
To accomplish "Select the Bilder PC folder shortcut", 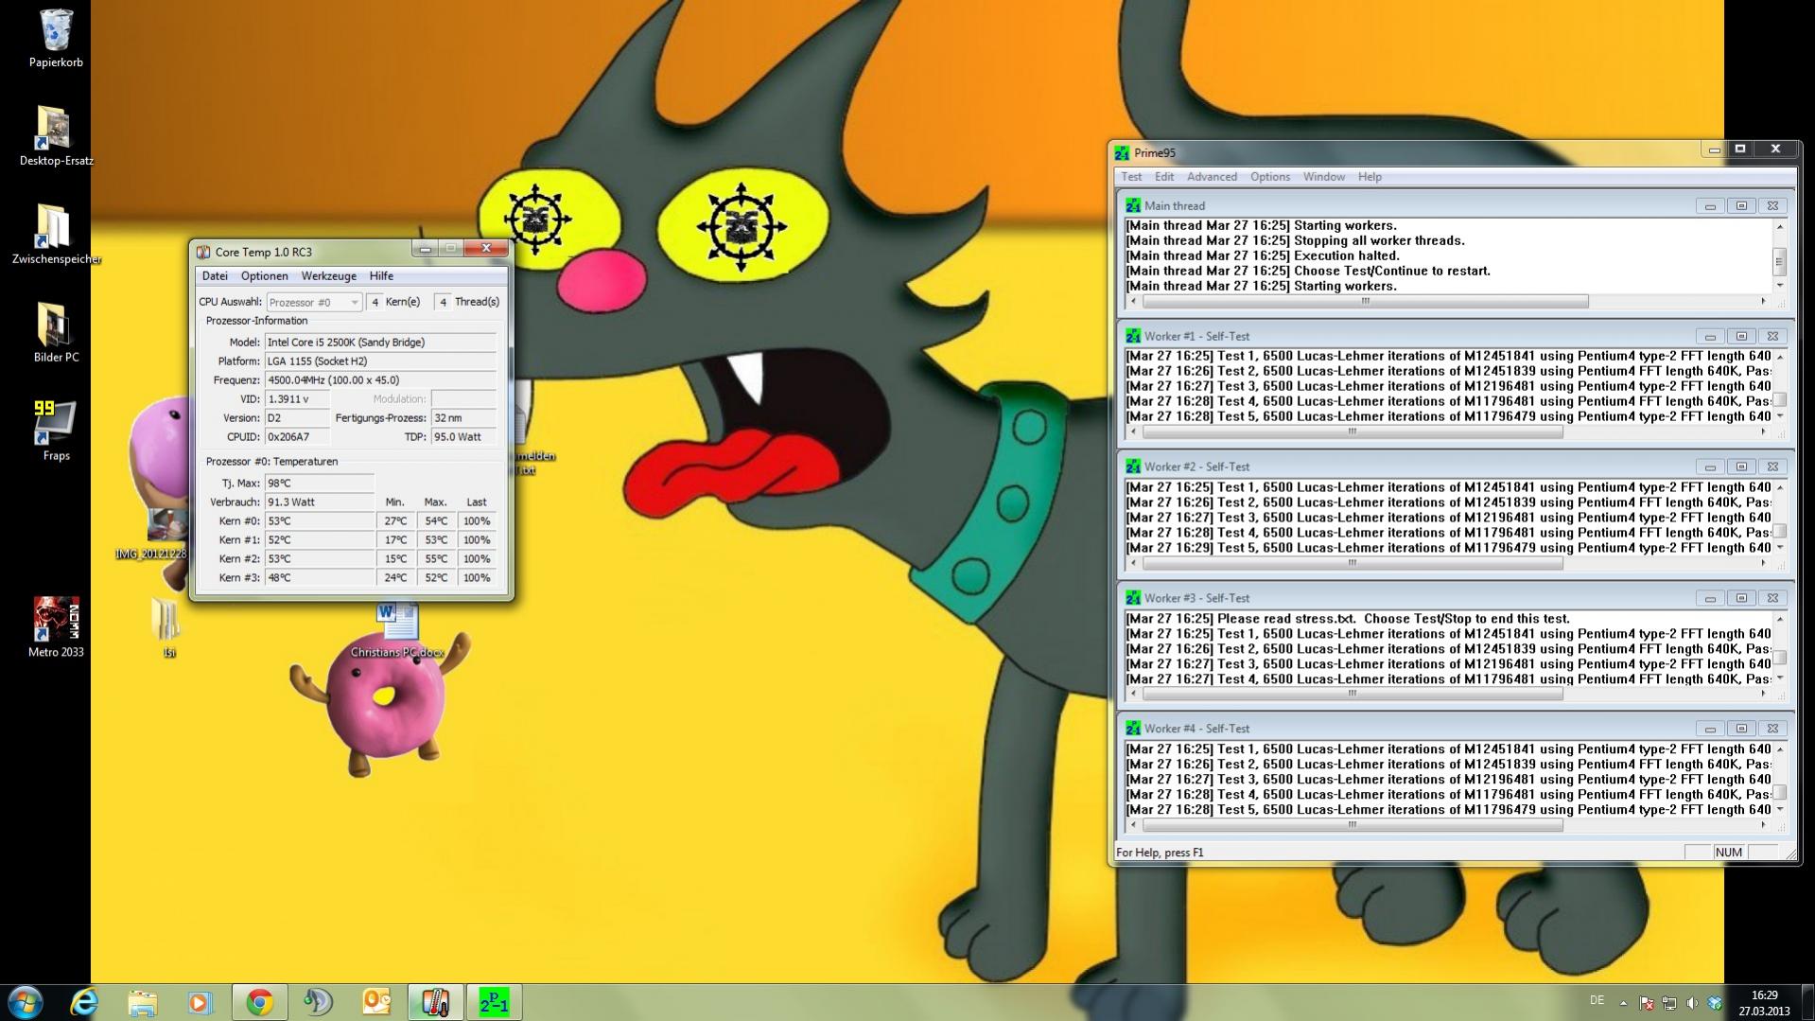I will [56, 332].
